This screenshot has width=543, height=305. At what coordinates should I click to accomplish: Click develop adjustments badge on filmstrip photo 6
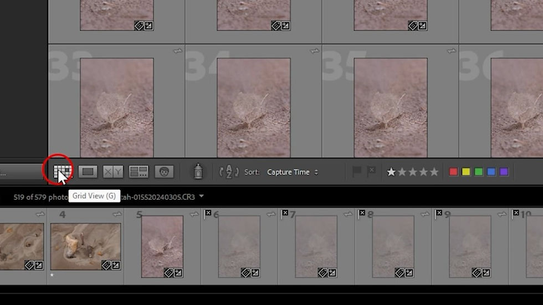click(255, 273)
